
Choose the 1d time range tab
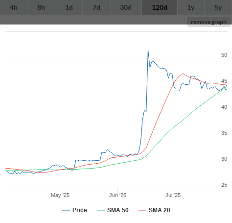69,7
